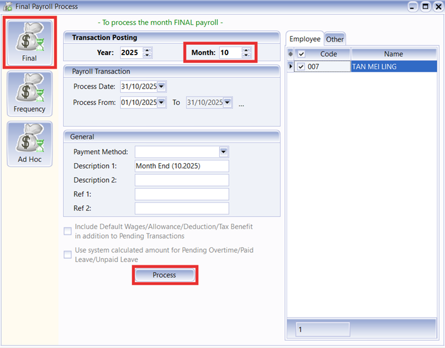Sort by the Name column header

(x=393, y=54)
